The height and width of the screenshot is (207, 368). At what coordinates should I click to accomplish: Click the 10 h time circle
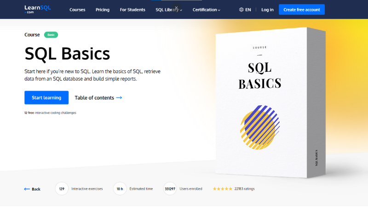pyautogui.click(x=120, y=189)
